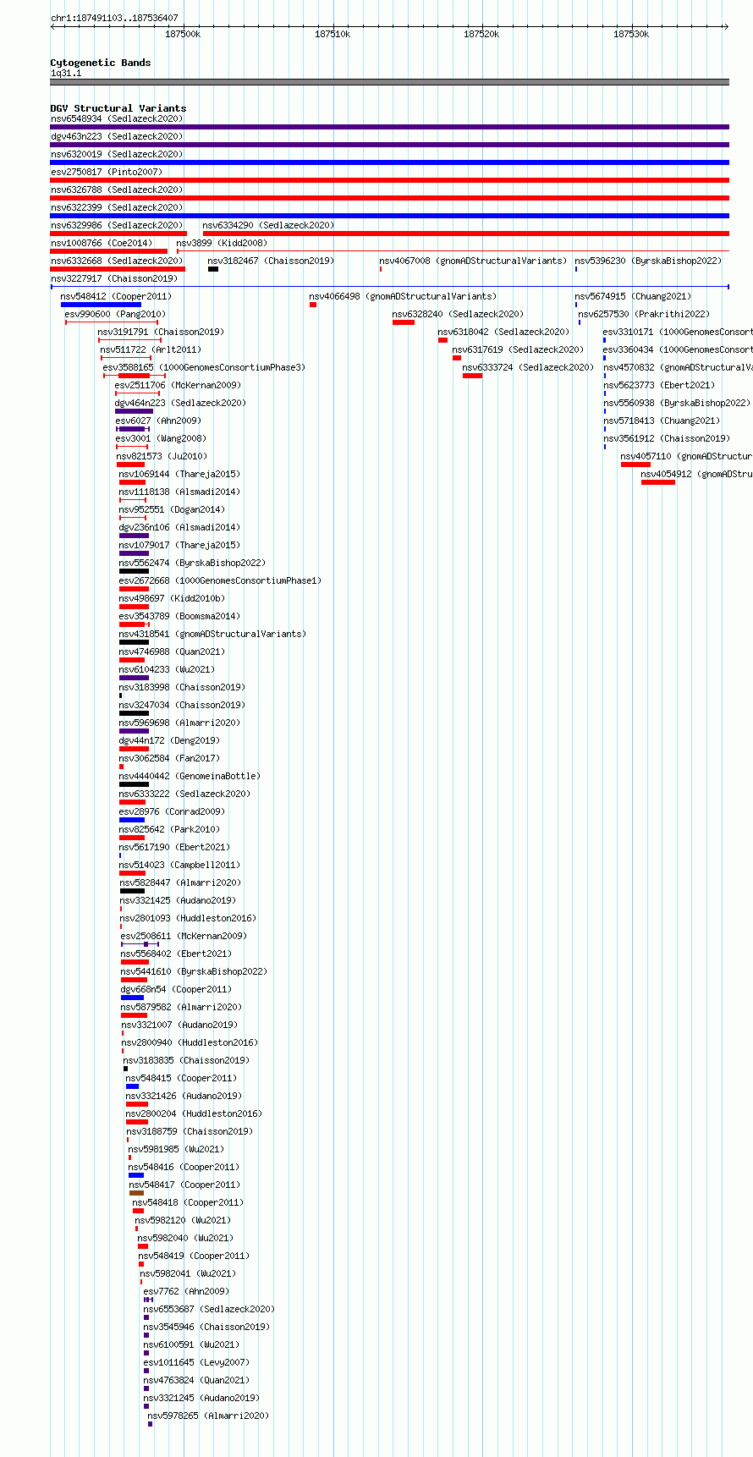Click the black bar under nsv3182467 (Chaisson2019)
This screenshot has width=753, height=1457.
(213, 269)
